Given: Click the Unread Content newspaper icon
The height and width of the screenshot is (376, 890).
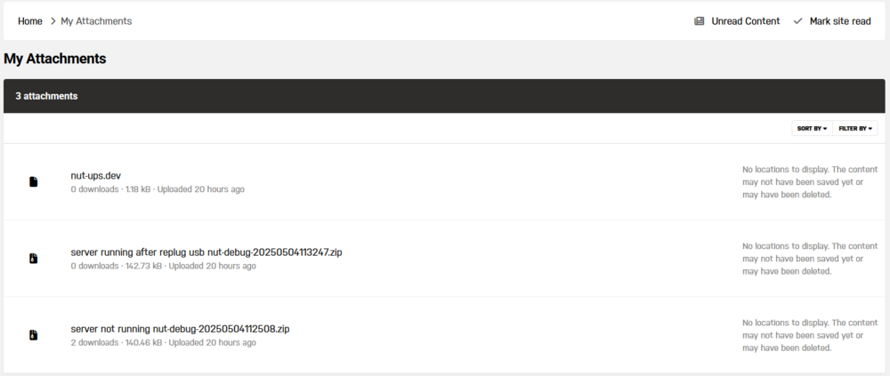Looking at the screenshot, I should [700, 21].
